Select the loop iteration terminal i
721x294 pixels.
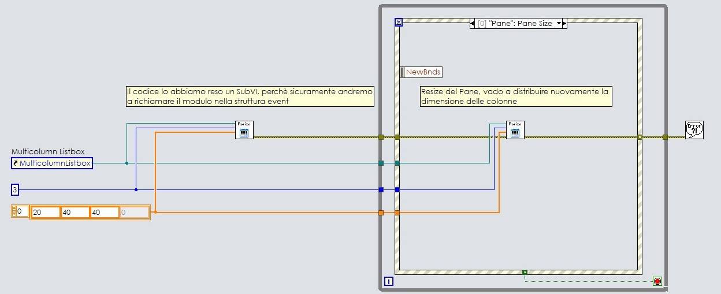(x=389, y=282)
